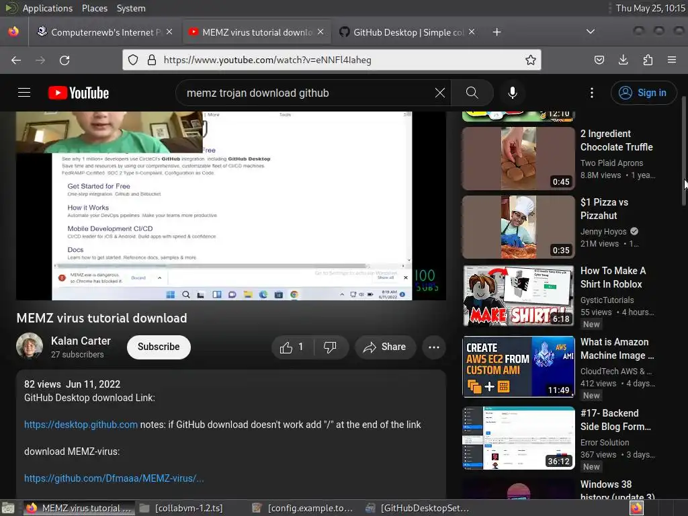This screenshot has height=516, width=688.
Task: Click the "Jenny Hoyos" channel name
Action: click(x=603, y=231)
